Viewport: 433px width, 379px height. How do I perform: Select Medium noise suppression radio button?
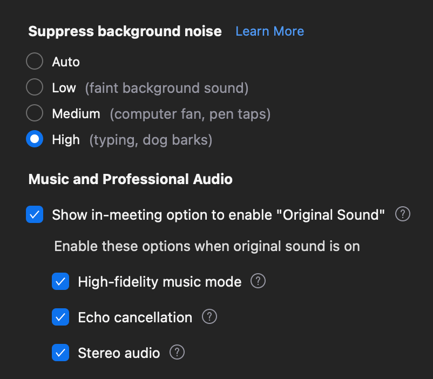[x=35, y=113]
